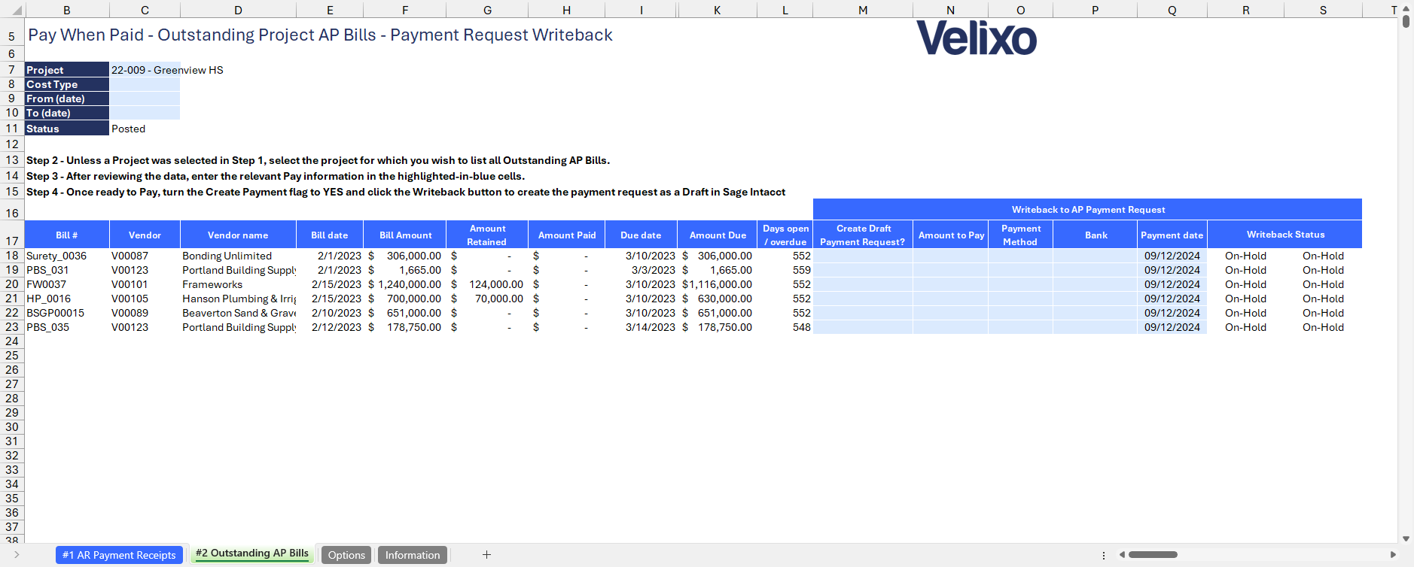Select bill date 2/10/2023
The image size is (1414, 567).
pyautogui.click(x=330, y=313)
